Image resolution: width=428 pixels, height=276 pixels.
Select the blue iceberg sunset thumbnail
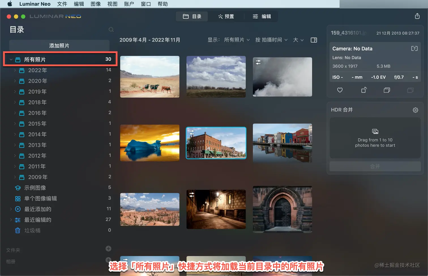click(150, 143)
